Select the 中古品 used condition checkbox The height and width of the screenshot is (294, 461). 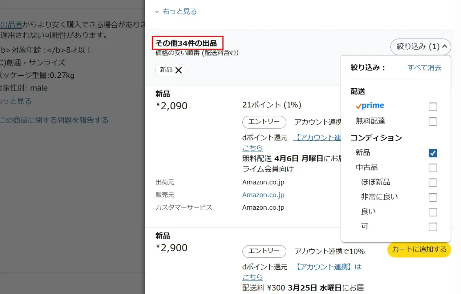click(433, 168)
